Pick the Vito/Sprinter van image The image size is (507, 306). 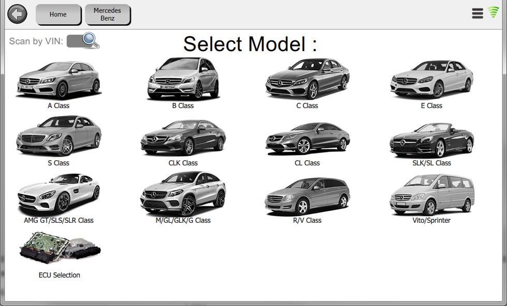click(x=431, y=195)
